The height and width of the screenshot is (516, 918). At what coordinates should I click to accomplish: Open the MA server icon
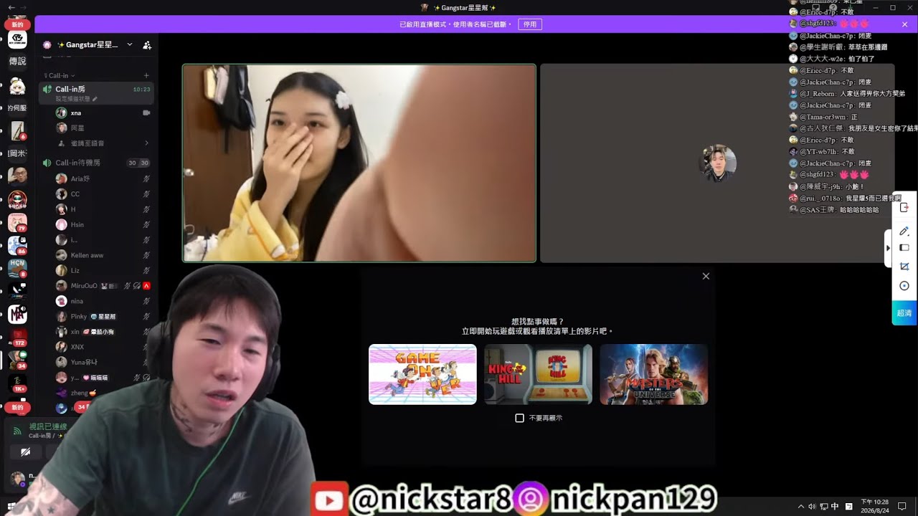tap(17, 314)
